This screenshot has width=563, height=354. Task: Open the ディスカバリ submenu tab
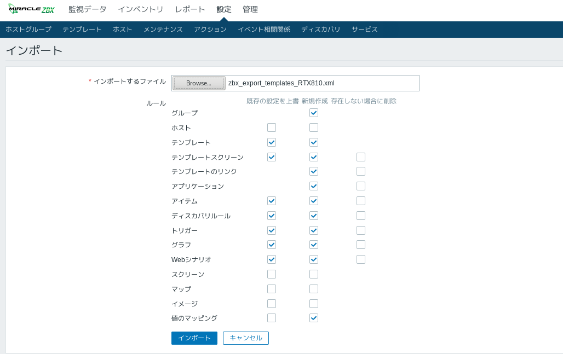(x=320, y=30)
